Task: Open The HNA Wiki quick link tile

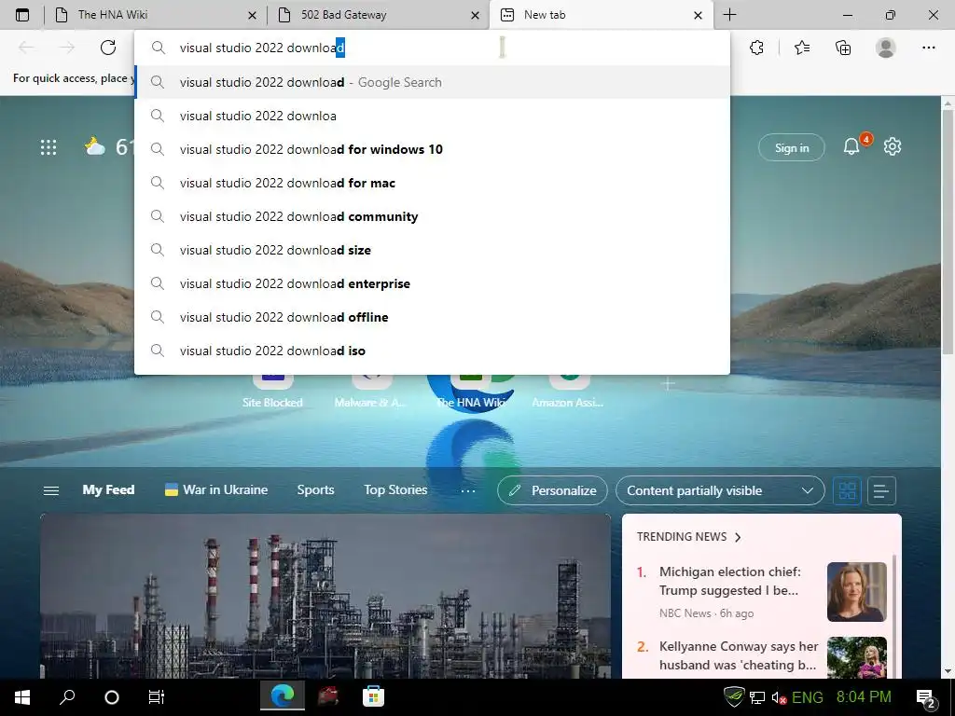Action: click(x=470, y=391)
